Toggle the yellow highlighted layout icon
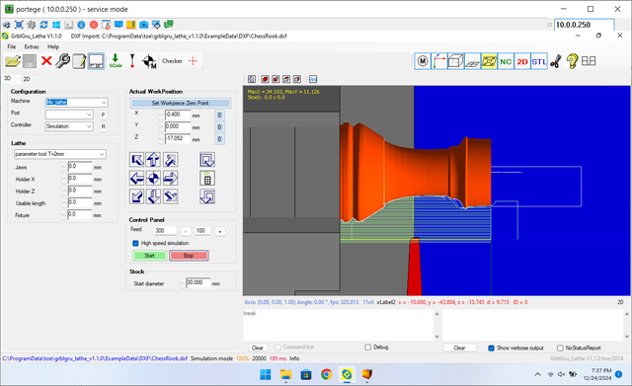 (489, 61)
